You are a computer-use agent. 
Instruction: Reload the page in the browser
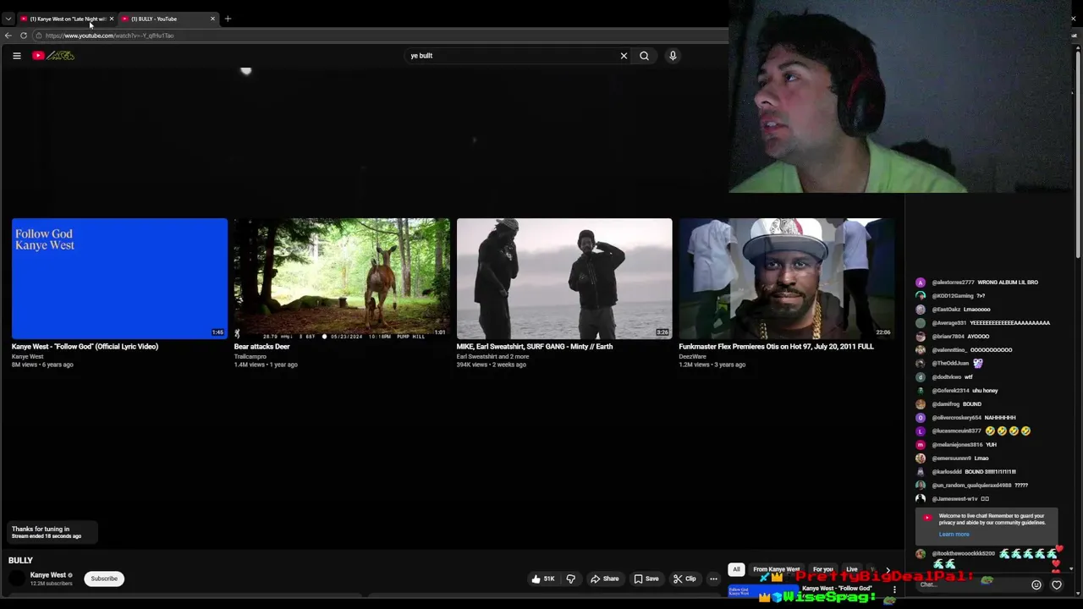coord(24,36)
